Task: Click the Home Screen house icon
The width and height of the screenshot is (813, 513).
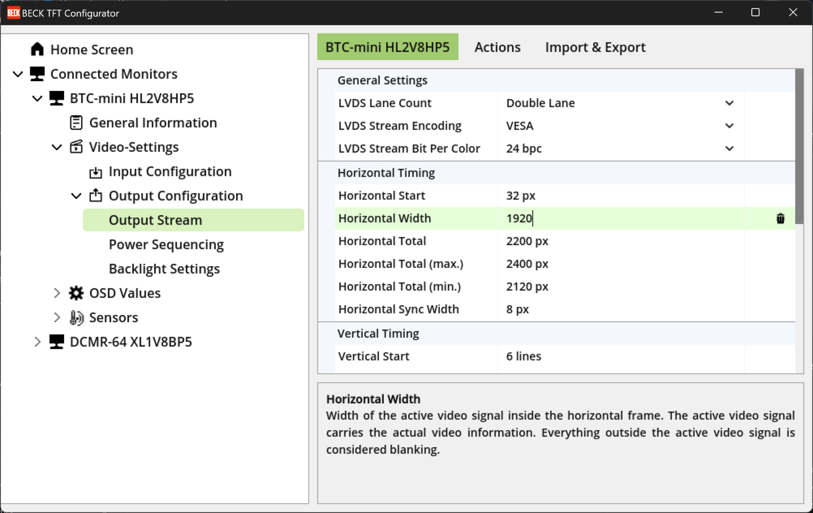Action: 37,49
